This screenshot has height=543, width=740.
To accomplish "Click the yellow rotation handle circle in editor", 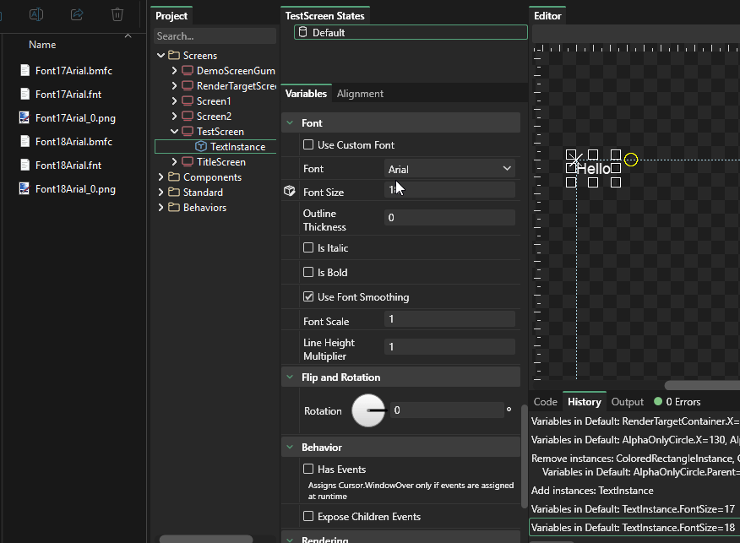I will 631,160.
